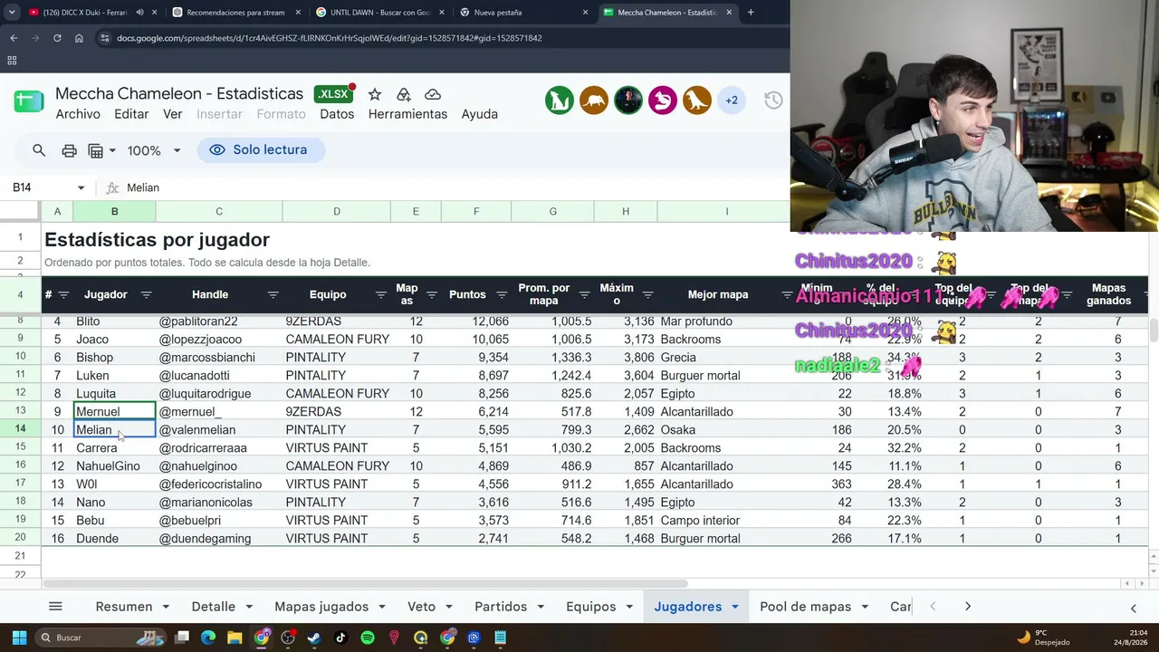Switch to the Veto sheet tab
Viewport: 1159px width, 652px height.
click(421, 607)
